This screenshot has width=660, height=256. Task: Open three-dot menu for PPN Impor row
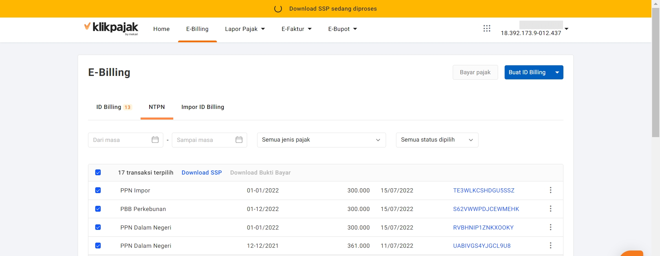pos(550,190)
